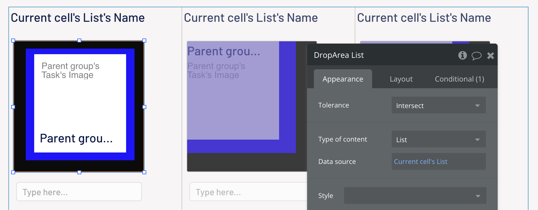538x210 pixels.
Task: Edit the Data source expression Current cell's List
Action: tap(439, 161)
